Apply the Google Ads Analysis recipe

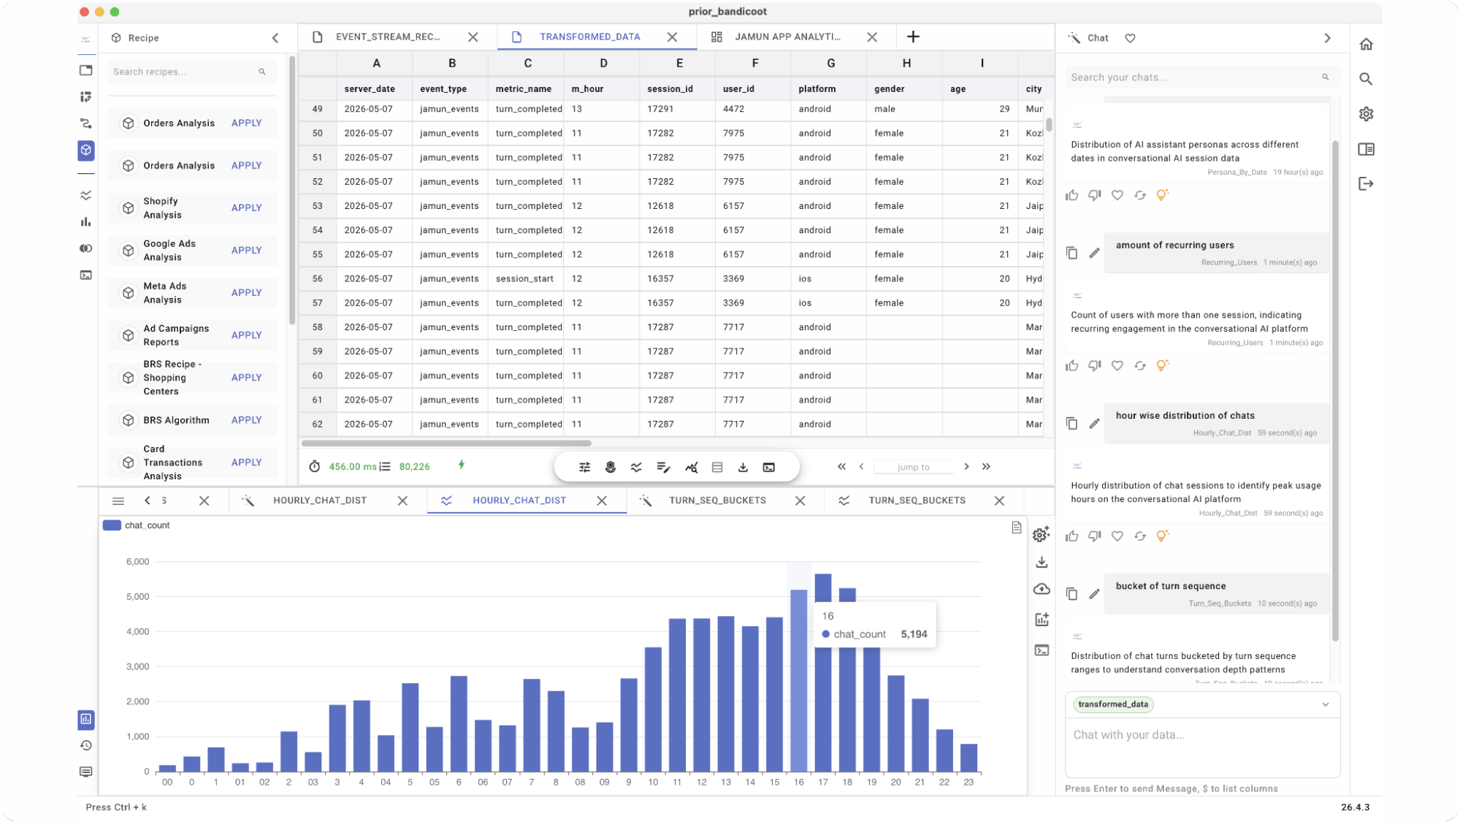[246, 250]
